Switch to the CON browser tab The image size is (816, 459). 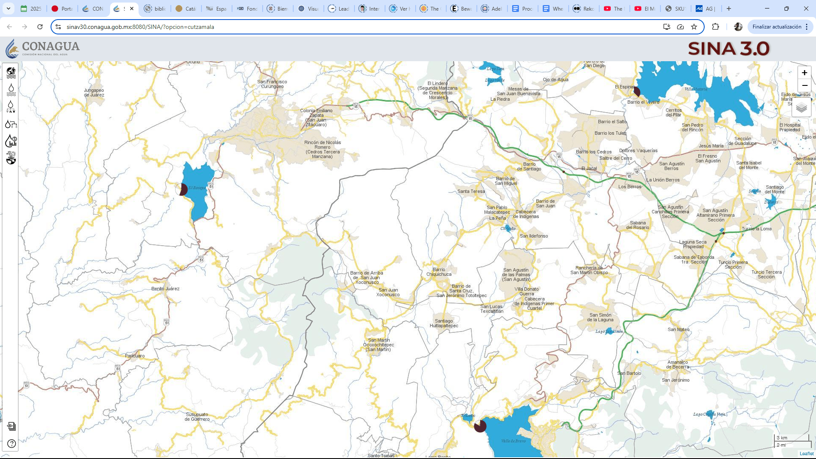[93, 8]
